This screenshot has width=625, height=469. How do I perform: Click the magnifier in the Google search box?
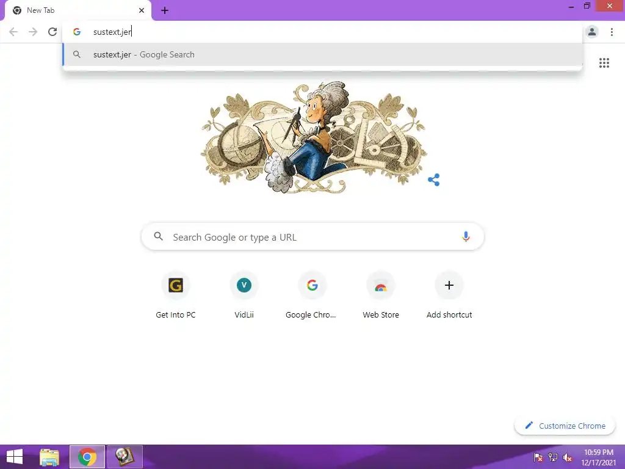tap(159, 236)
